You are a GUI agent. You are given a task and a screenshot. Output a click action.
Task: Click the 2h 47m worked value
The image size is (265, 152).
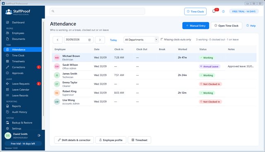[182, 57]
